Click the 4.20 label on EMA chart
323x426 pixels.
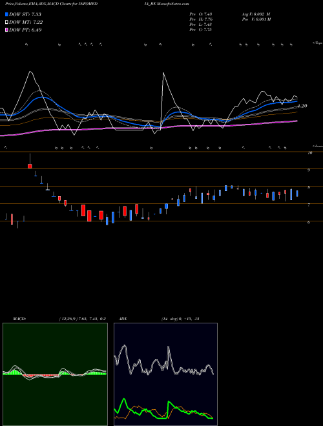(302, 106)
